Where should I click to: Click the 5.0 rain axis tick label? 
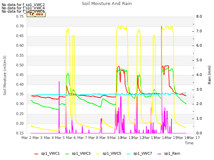coord(199,60)
